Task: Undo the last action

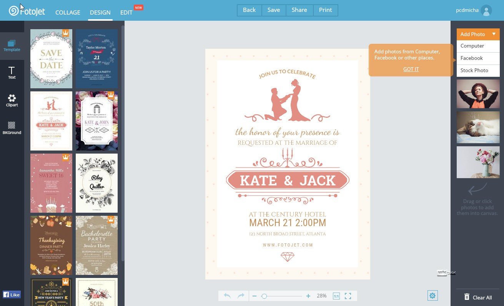Action: (227, 296)
